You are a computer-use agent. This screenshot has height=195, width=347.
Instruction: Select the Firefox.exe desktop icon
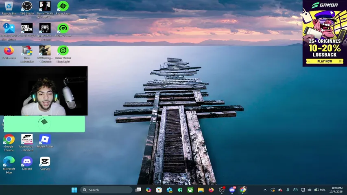[x=9, y=53]
